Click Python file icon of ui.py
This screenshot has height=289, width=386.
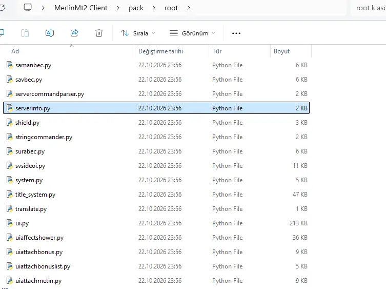tap(9, 223)
